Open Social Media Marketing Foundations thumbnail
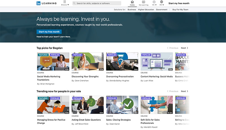 [x=53, y=61]
